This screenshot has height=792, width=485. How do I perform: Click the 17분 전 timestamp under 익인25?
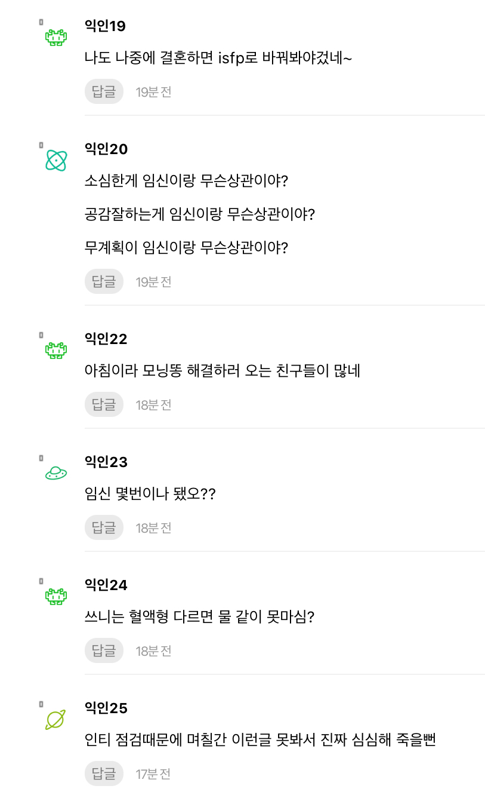(x=153, y=773)
